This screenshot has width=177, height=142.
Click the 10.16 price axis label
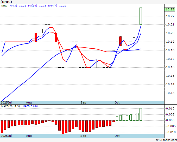(170, 67)
